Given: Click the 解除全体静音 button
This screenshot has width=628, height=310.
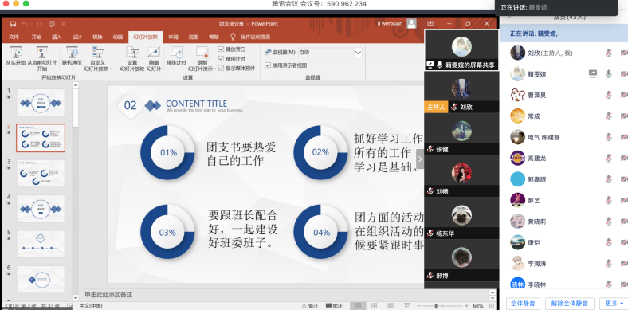Looking at the screenshot, I should (570, 304).
